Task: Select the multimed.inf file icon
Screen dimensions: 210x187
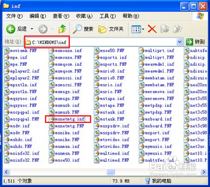Action: 97,153
